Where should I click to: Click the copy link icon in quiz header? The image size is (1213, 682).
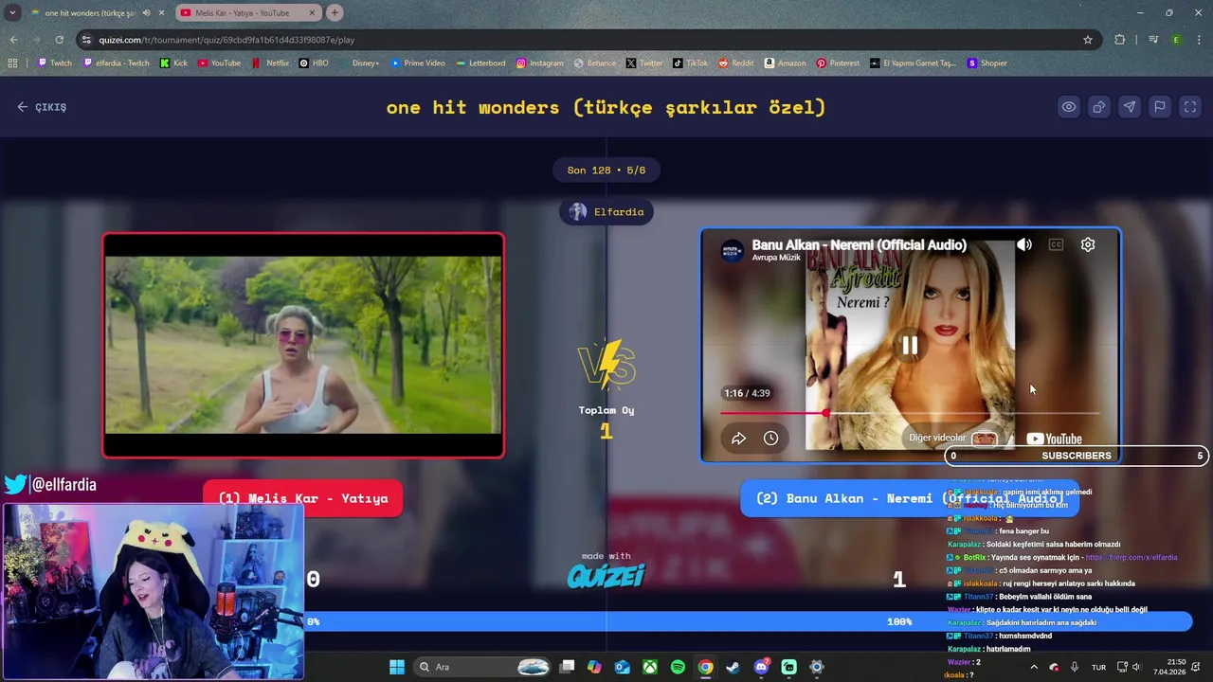(1099, 107)
